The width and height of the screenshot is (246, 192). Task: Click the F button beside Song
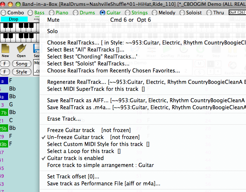click(x=5, y=64)
